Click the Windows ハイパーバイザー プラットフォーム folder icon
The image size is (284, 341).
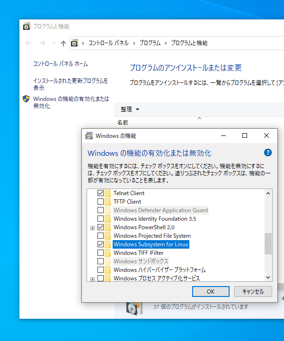point(107,270)
